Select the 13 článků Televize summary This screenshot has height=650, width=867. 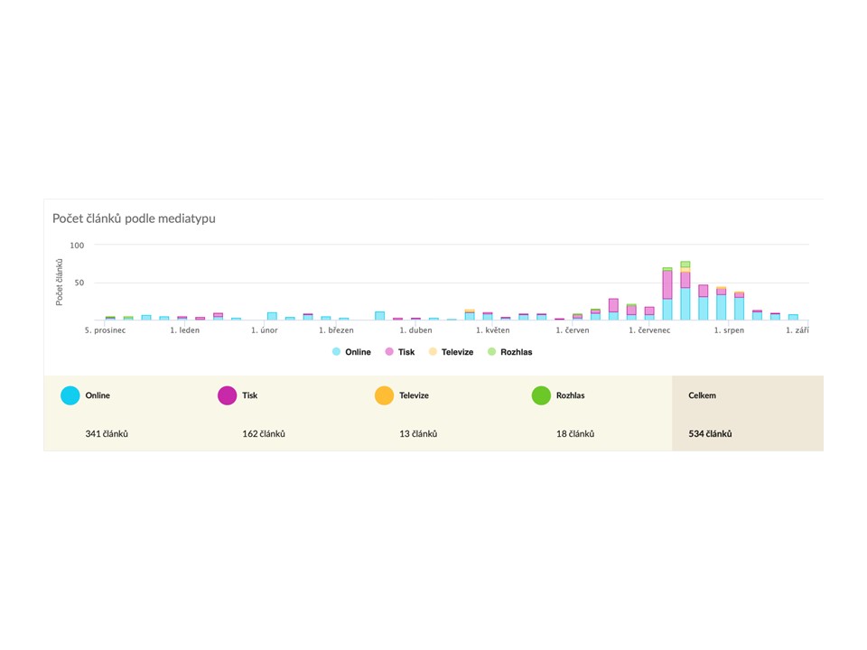(418, 434)
